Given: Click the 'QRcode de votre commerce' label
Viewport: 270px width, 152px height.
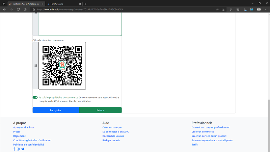Looking at the screenshot, I should point(48,40).
